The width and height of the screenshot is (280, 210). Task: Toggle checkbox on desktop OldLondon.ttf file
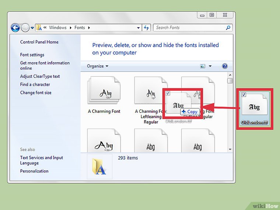tap(244, 95)
